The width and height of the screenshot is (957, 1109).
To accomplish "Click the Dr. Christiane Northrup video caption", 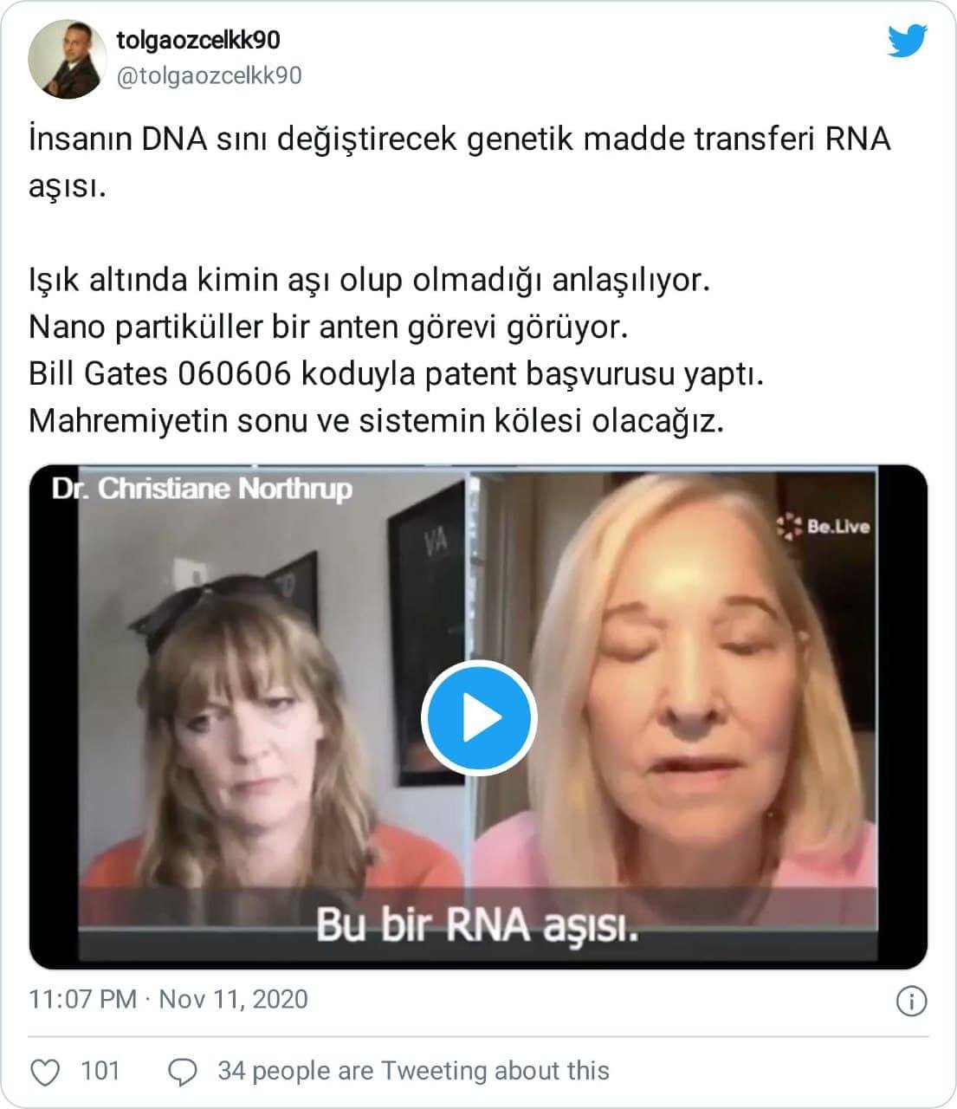I will point(202,489).
